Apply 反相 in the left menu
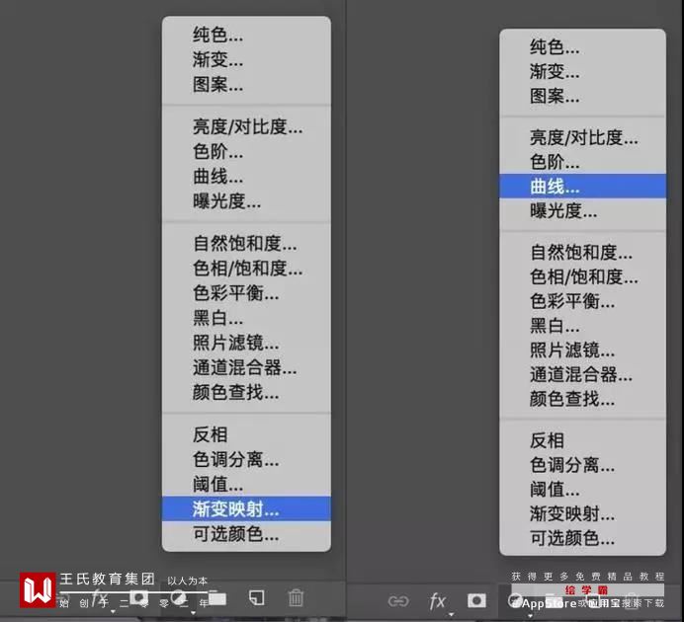 click(246, 434)
